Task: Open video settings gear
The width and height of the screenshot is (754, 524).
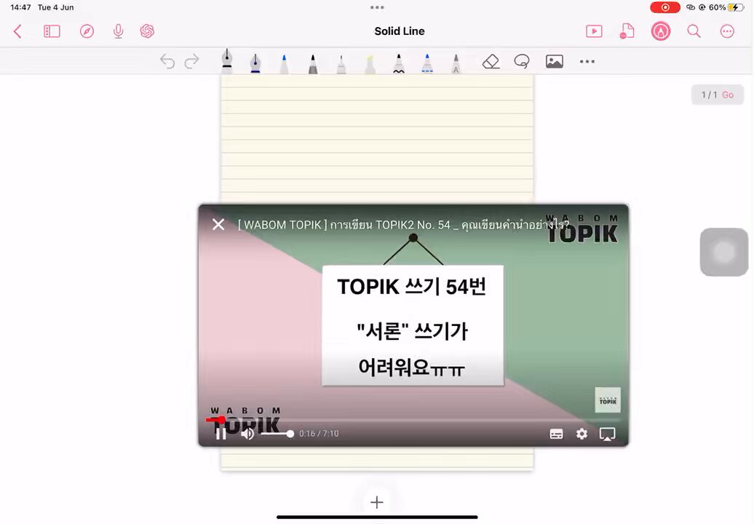Action: click(x=582, y=434)
